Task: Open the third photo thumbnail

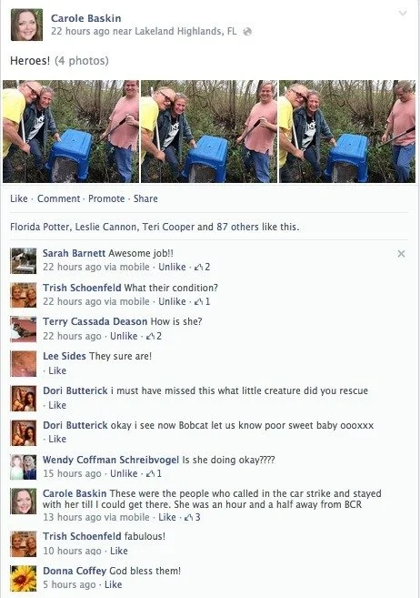Action: [347, 131]
